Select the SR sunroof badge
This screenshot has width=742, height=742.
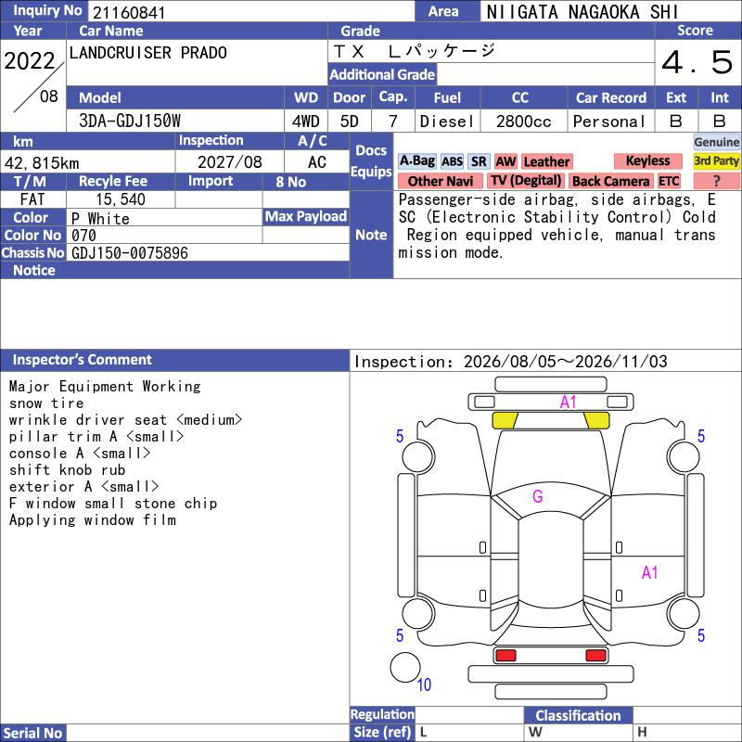(x=479, y=161)
